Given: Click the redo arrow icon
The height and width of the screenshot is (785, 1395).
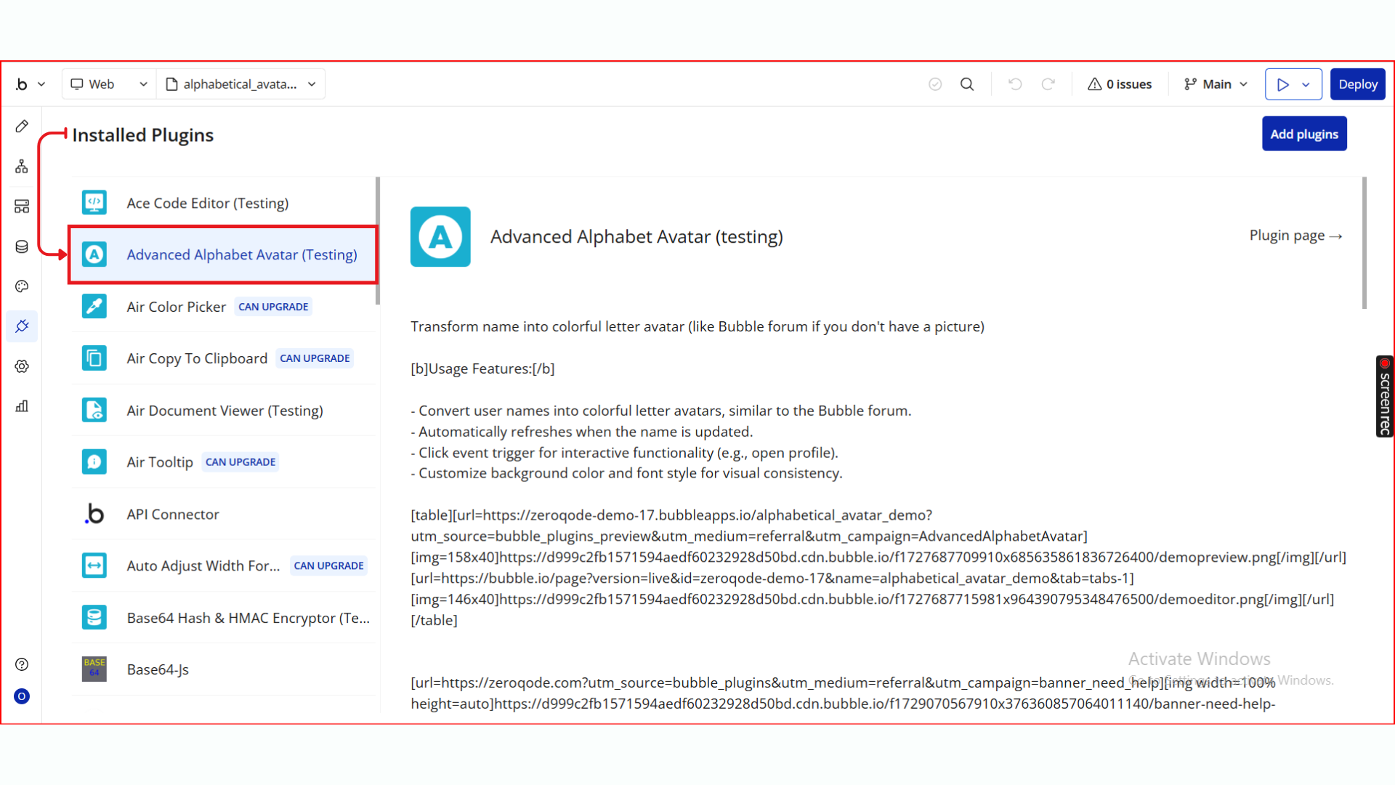Looking at the screenshot, I should (x=1048, y=84).
